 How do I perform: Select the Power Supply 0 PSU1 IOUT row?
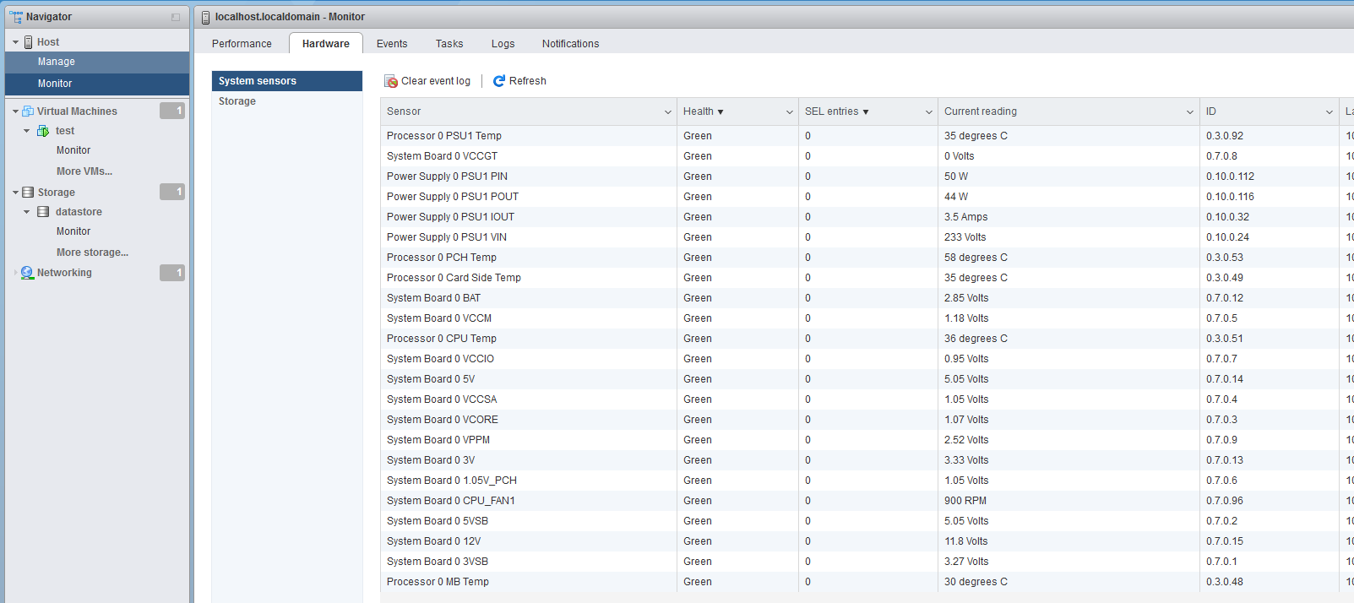click(x=867, y=217)
